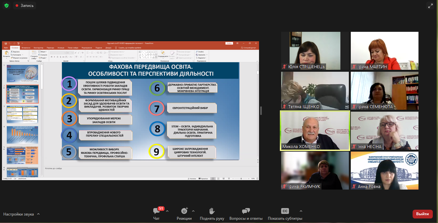
Task: Click the PowerPoint zoom slider in status bar
Action: (x=241, y=179)
